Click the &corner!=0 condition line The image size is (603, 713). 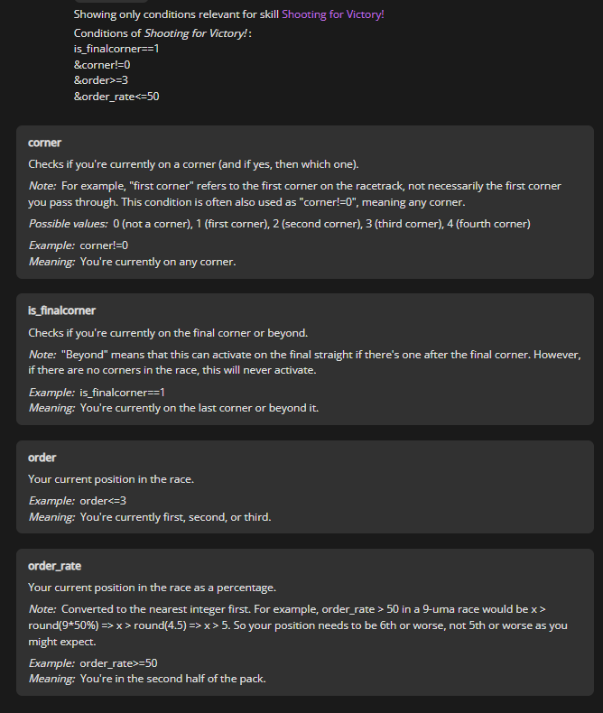coord(102,65)
